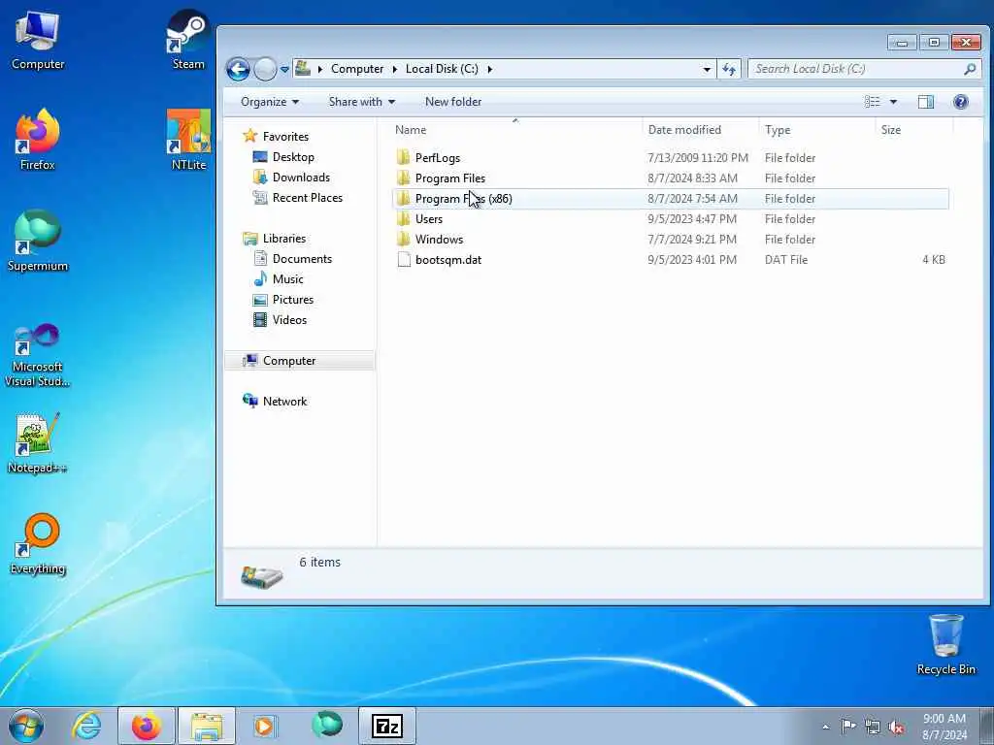Open the Computer desktop icon
The image size is (994, 745).
click(x=38, y=41)
